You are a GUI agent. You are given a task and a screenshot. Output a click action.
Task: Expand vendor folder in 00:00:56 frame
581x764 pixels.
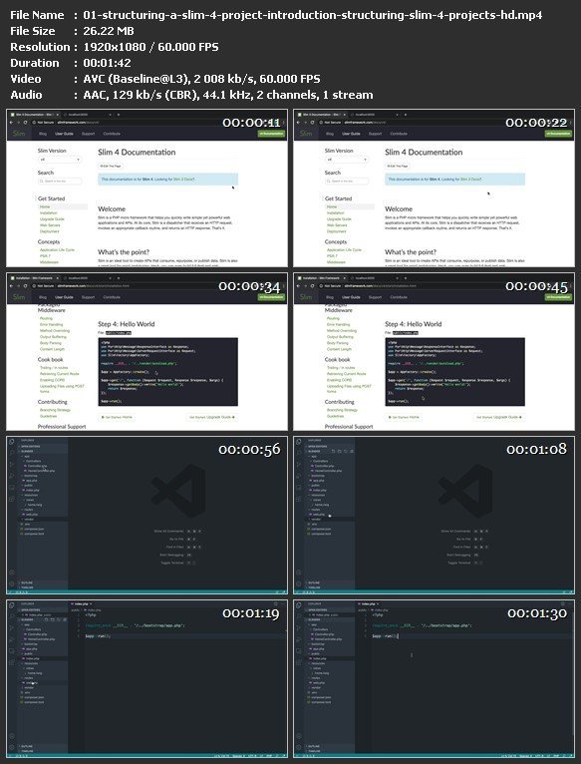[29, 520]
